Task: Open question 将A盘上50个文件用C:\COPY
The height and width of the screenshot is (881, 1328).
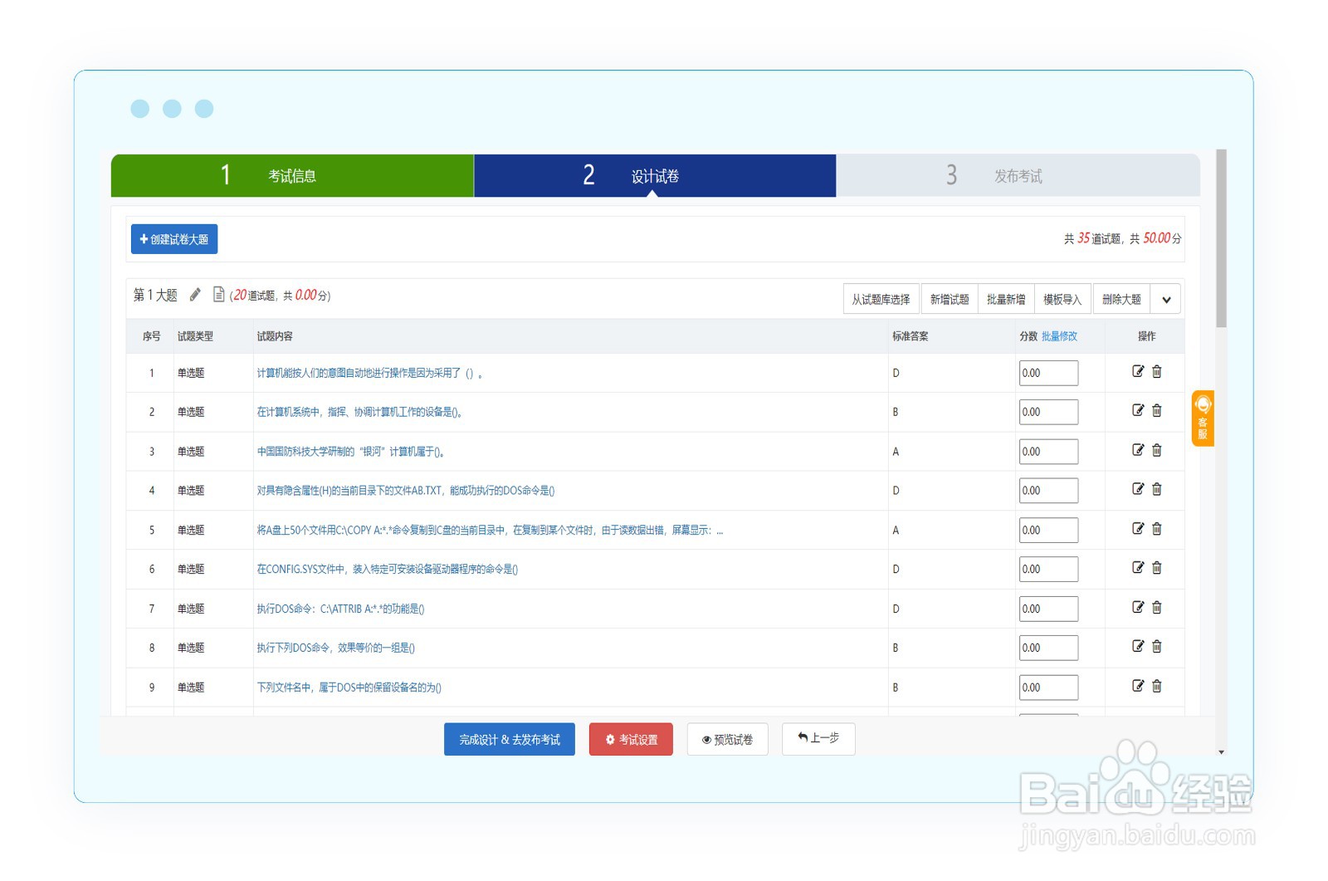Action: [490, 530]
